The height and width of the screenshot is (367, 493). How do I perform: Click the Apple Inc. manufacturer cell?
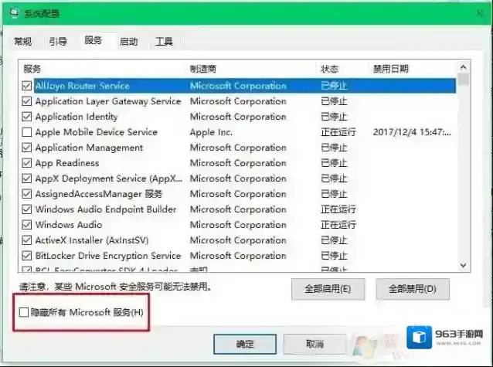point(211,132)
